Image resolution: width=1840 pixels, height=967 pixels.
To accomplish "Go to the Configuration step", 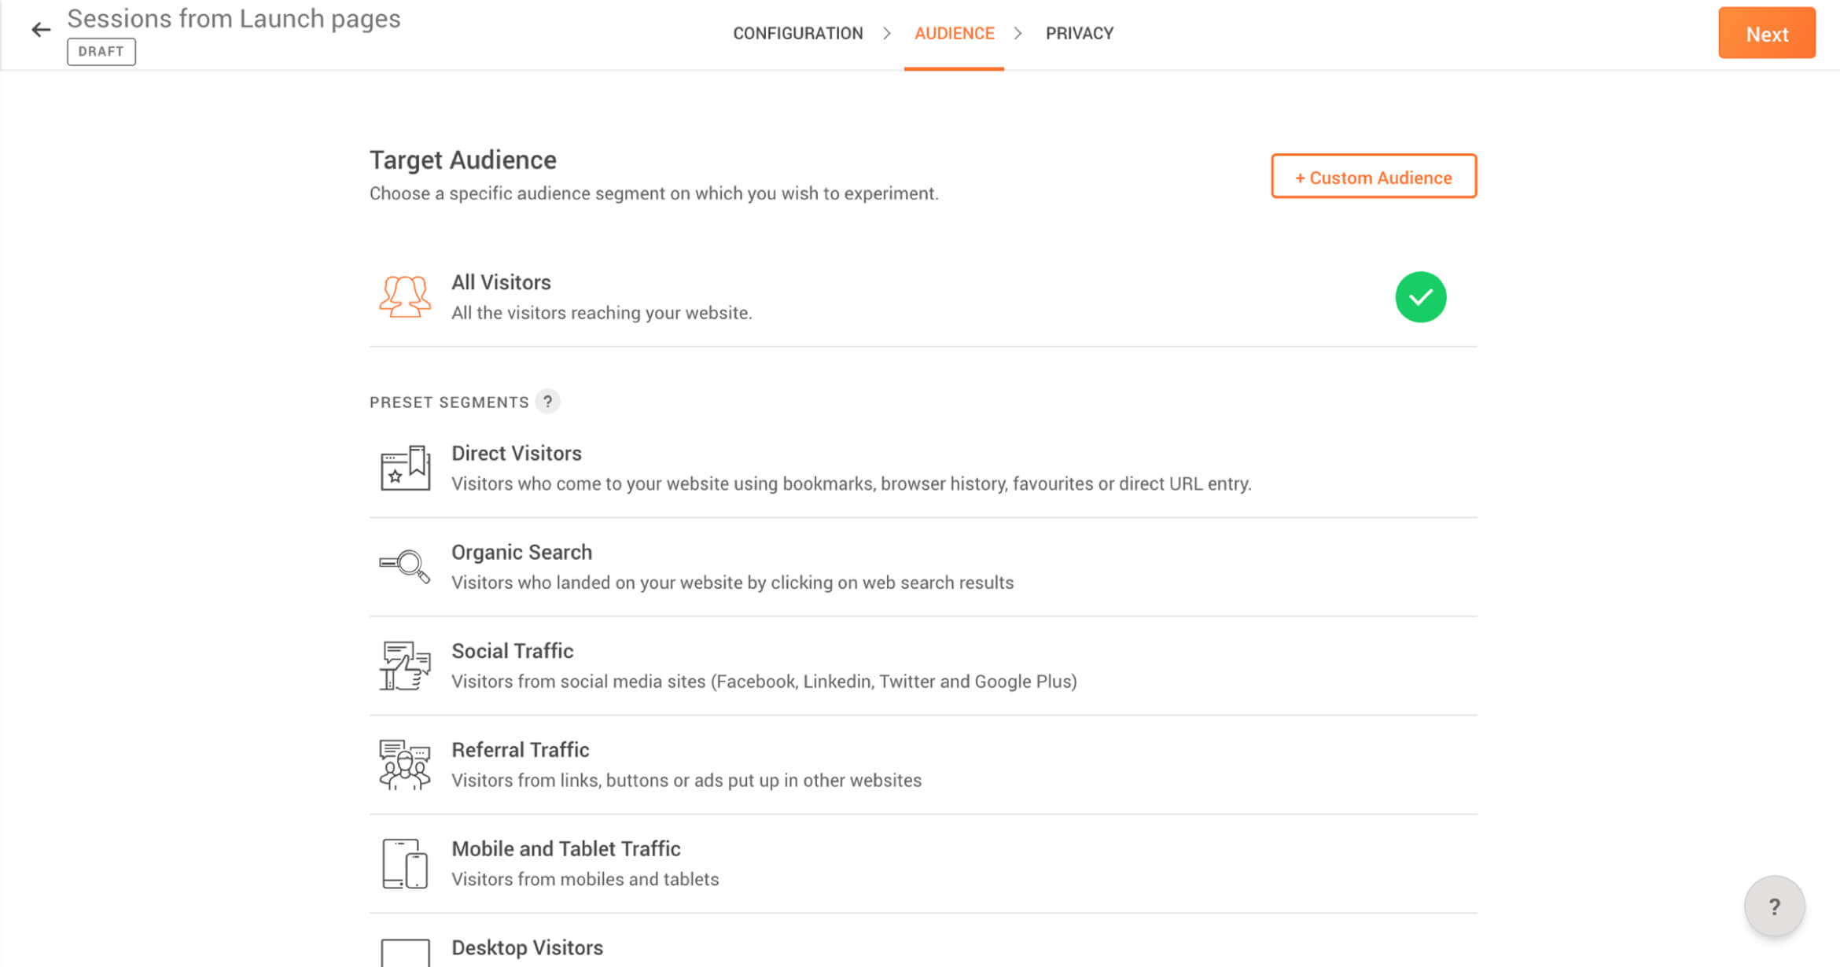I will pos(797,34).
